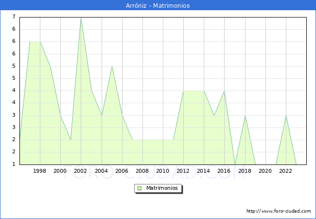Click the data peak at year 2018
Viewport: 316px width, 219px height.
coord(245,116)
